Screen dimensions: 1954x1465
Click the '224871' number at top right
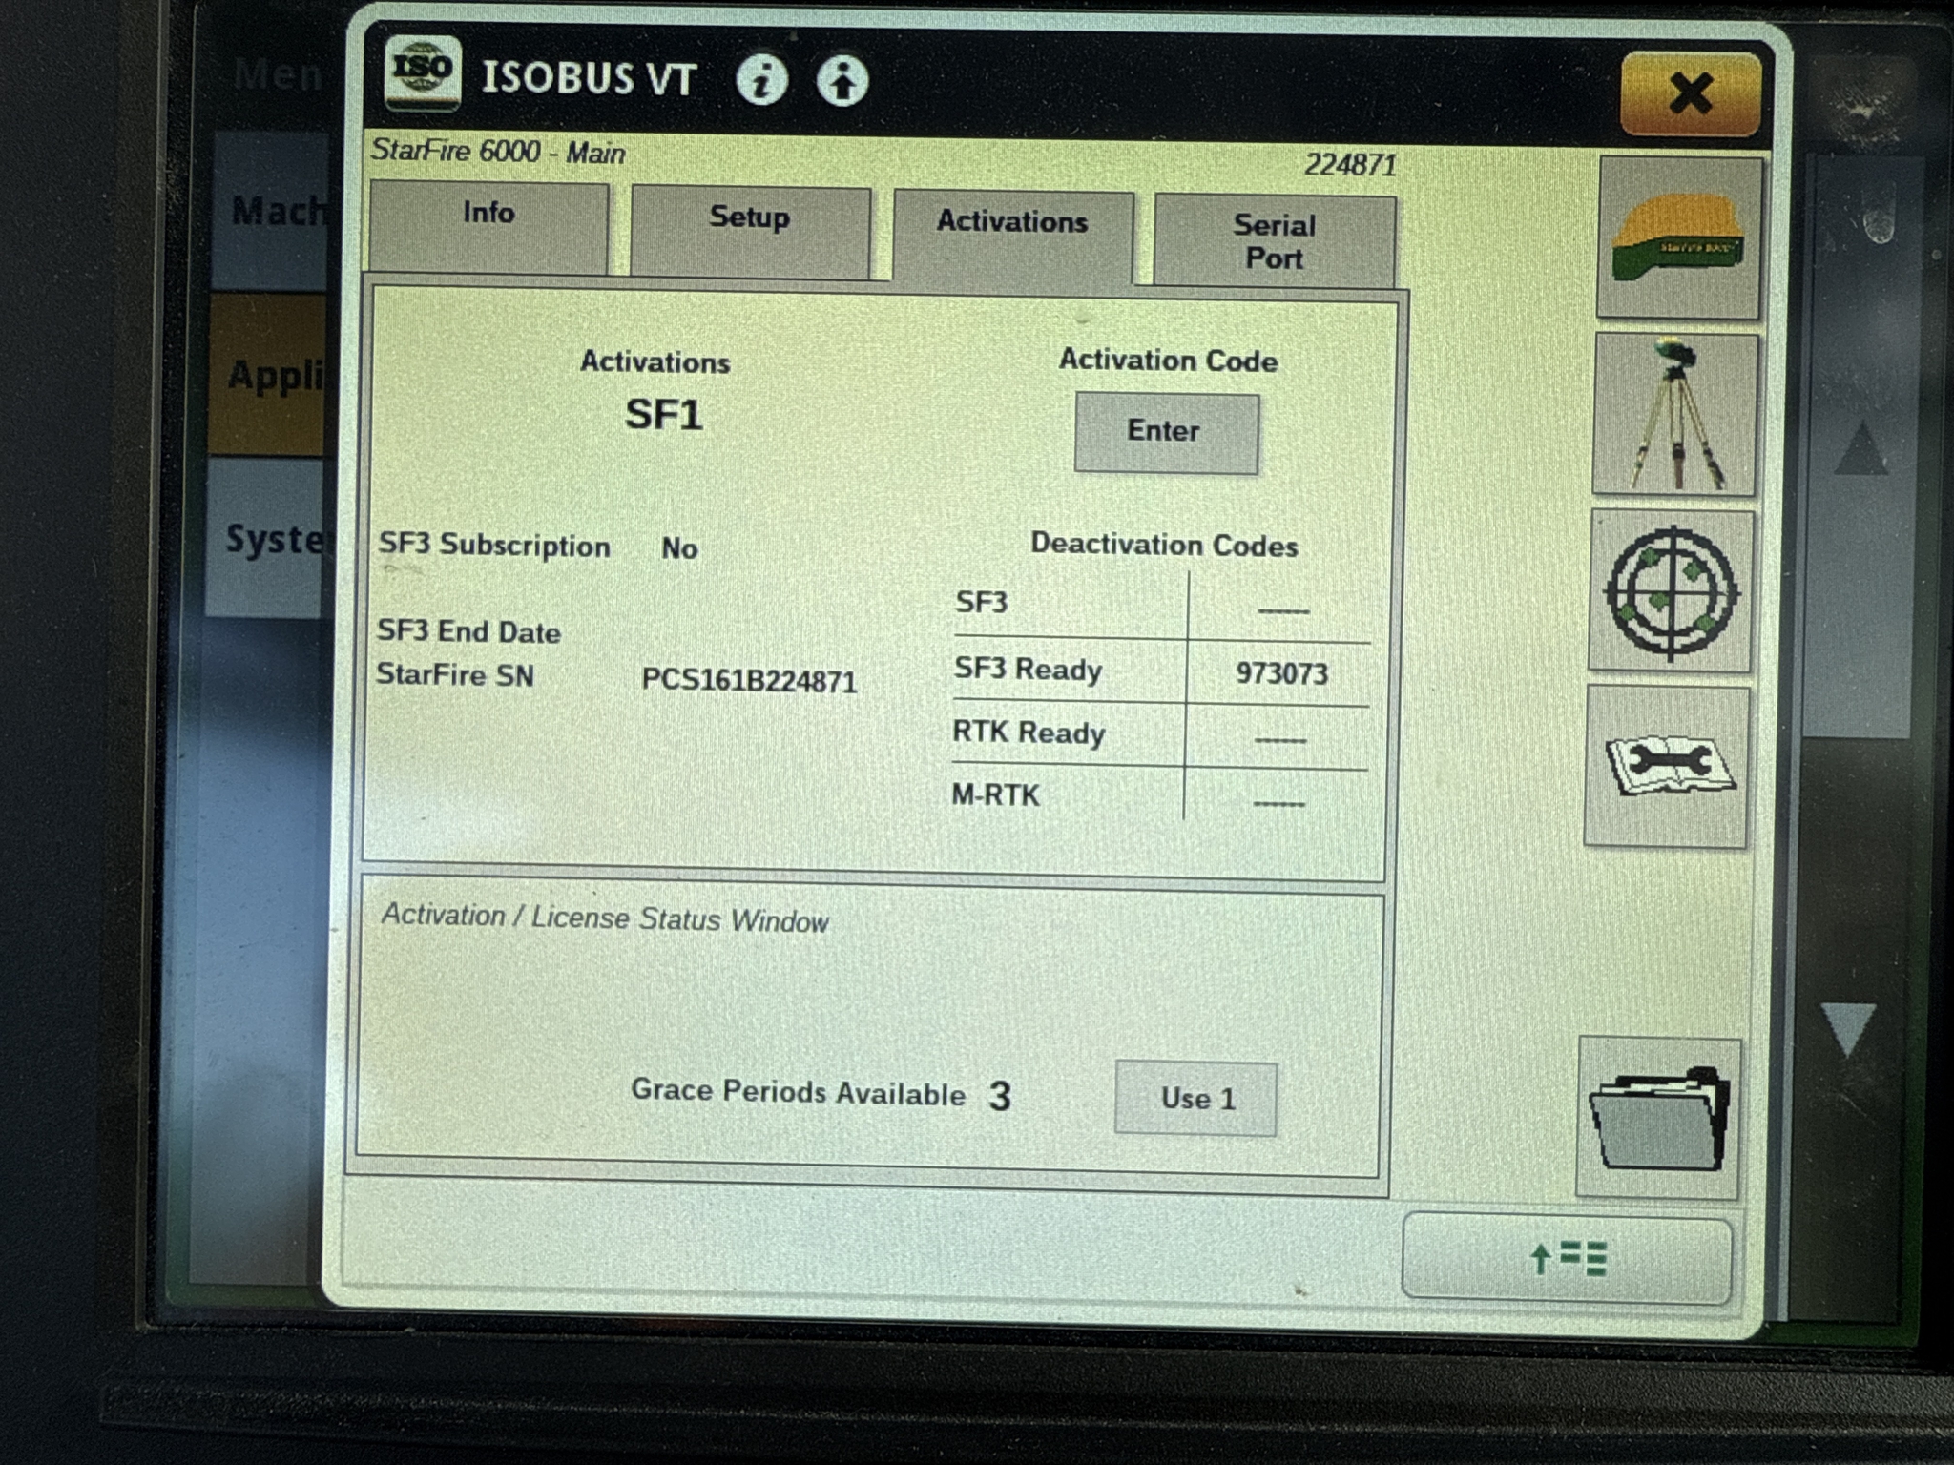(x=1350, y=165)
